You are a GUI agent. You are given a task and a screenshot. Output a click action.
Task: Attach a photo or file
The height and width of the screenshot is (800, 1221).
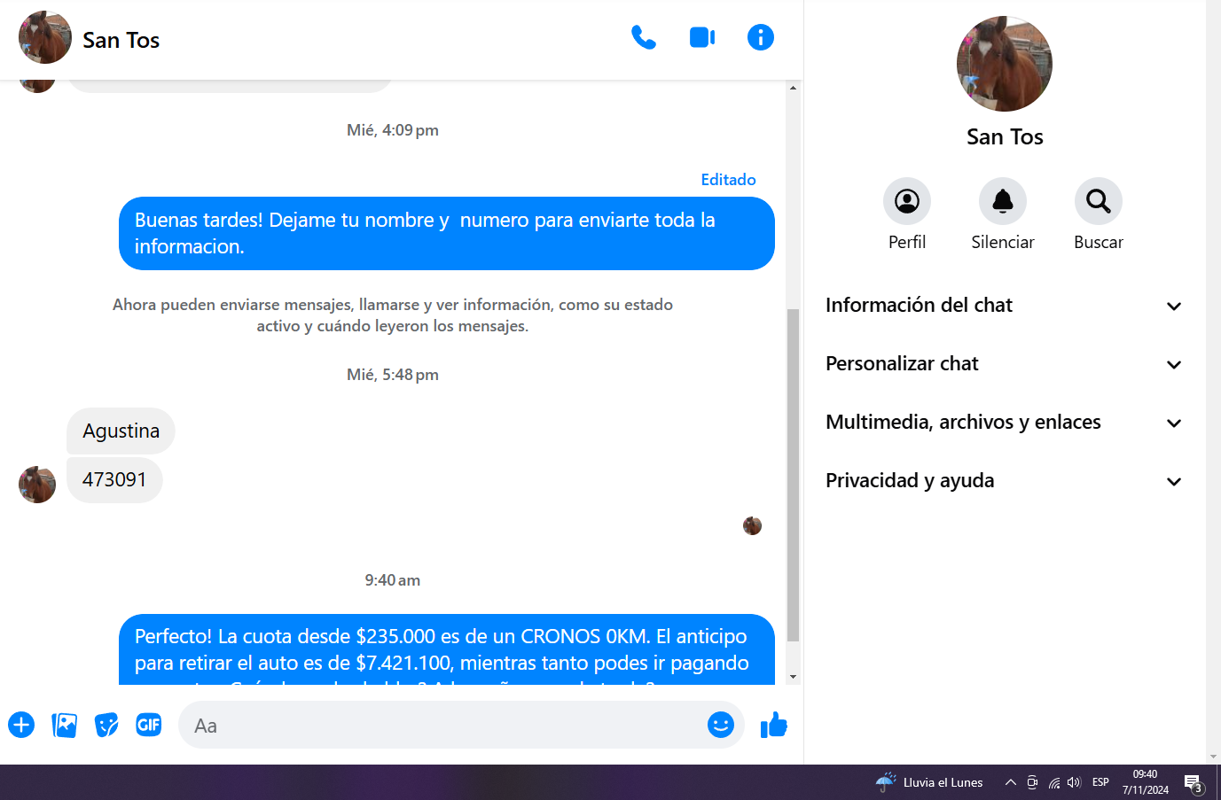pos(65,726)
